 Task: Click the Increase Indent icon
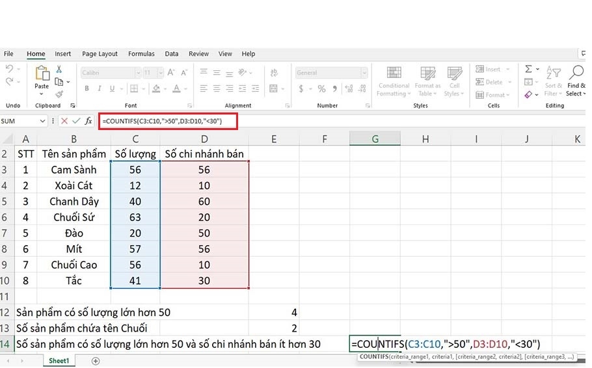255,88
